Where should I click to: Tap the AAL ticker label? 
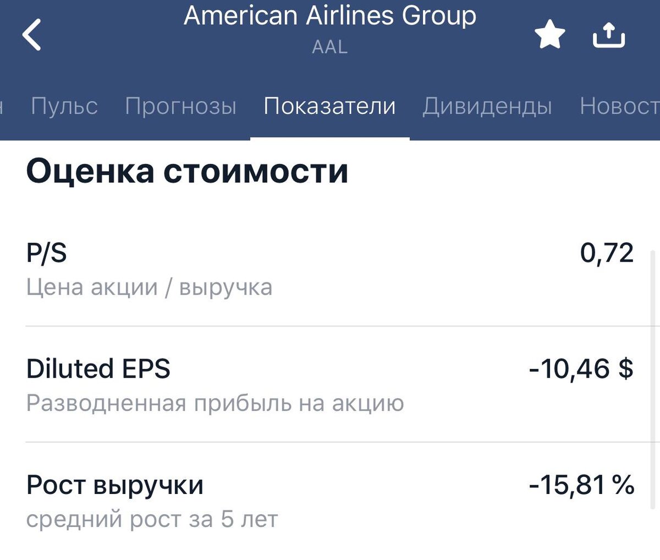point(330,47)
